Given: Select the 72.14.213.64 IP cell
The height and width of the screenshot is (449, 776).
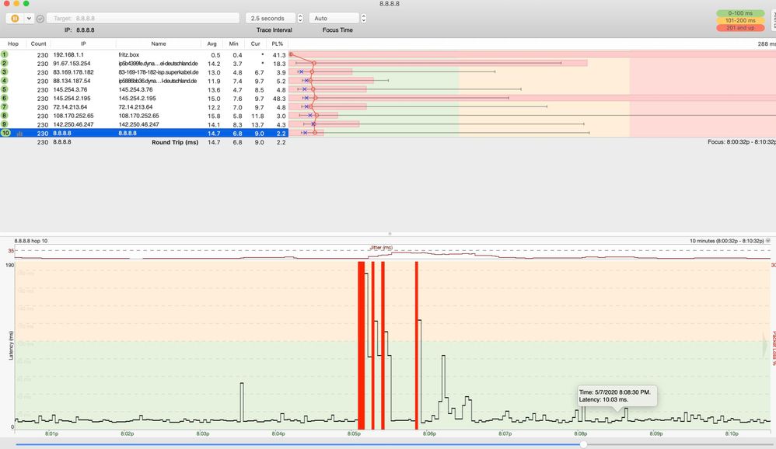Looking at the screenshot, I should 70,106.
